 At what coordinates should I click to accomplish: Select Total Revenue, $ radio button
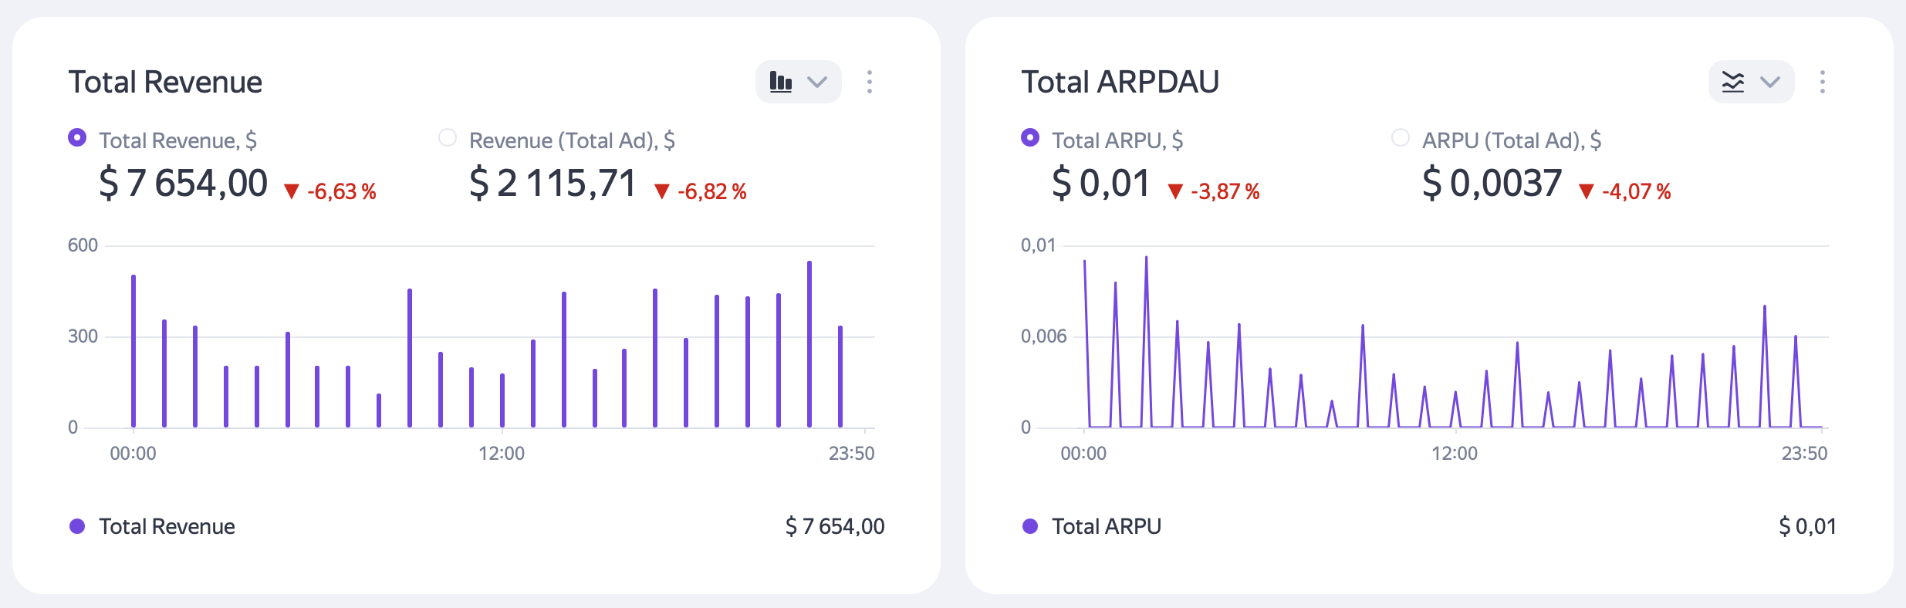click(x=77, y=137)
